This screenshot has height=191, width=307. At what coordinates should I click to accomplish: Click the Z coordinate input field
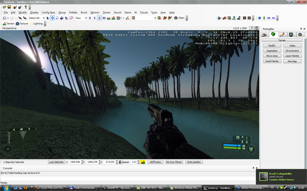110,162
